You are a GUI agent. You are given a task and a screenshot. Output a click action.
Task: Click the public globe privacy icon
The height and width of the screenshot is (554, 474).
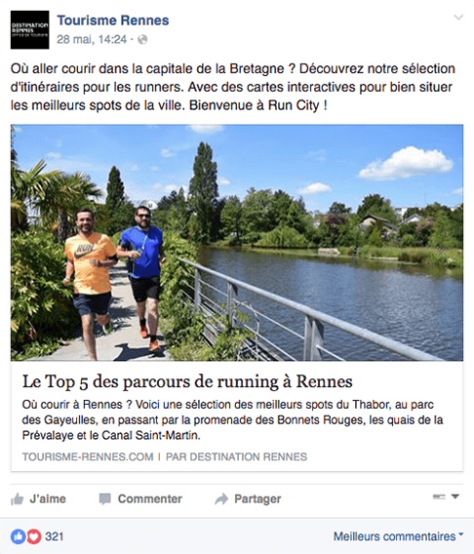pyautogui.click(x=142, y=40)
